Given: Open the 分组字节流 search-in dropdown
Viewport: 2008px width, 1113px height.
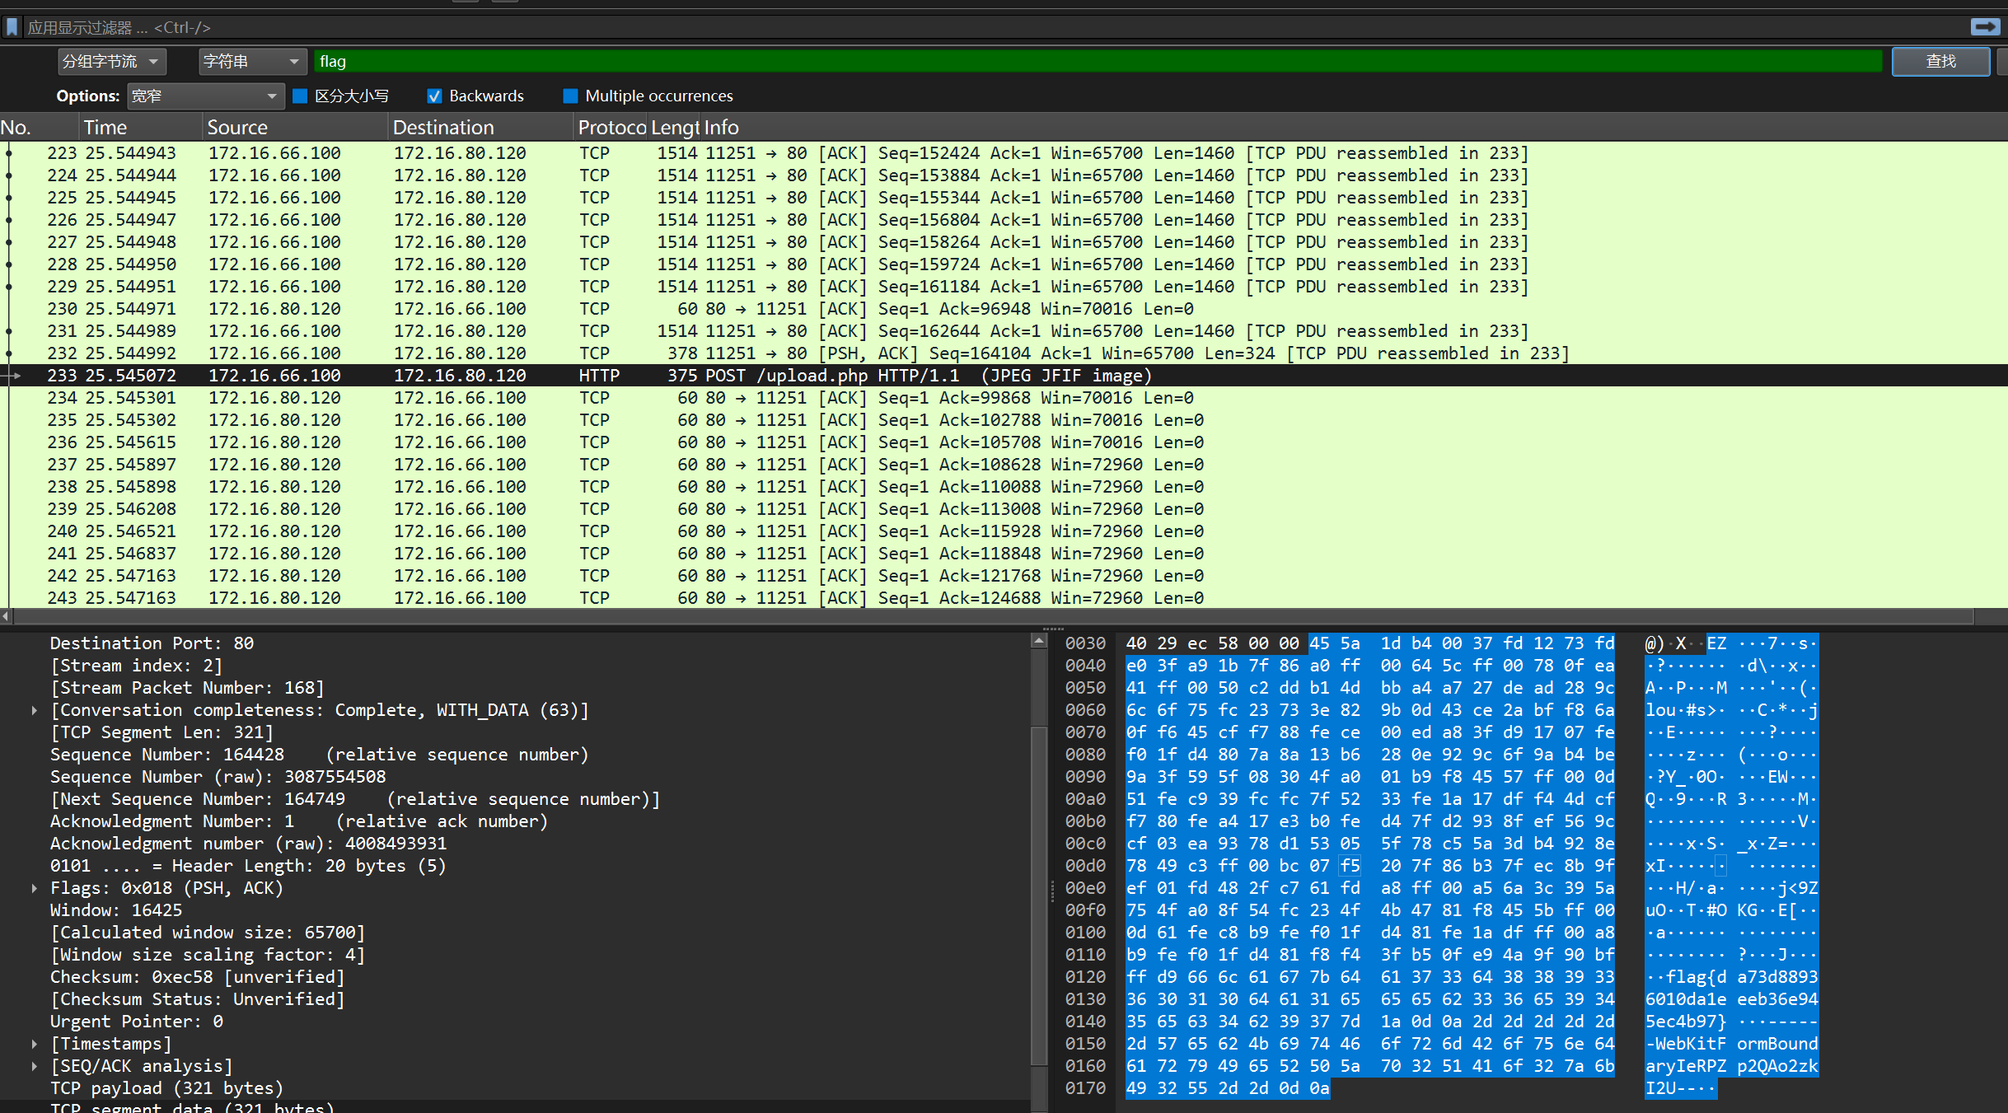Looking at the screenshot, I should pos(112,62).
